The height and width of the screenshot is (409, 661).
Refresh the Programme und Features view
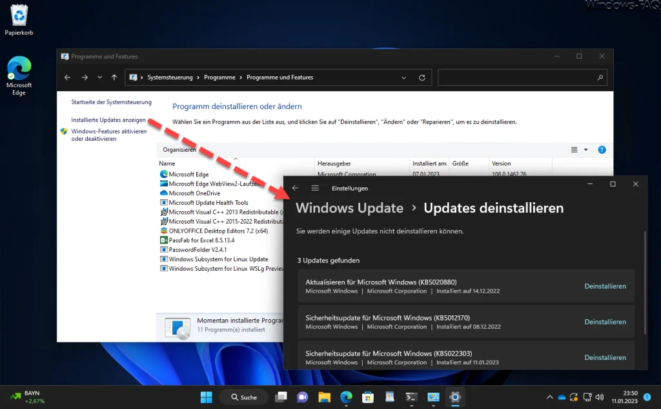pos(422,78)
